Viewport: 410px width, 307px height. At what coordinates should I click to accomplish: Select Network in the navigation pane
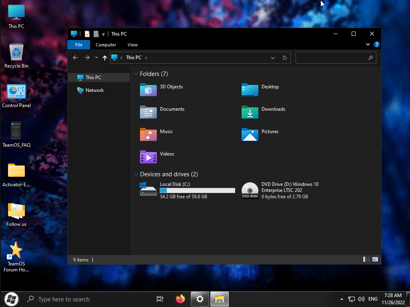point(94,90)
